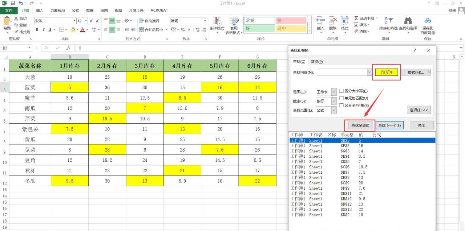This screenshot has height=231, width=465.
Task: Switch to the Page Layout (页面布局) tab
Action: [x=57, y=10]
